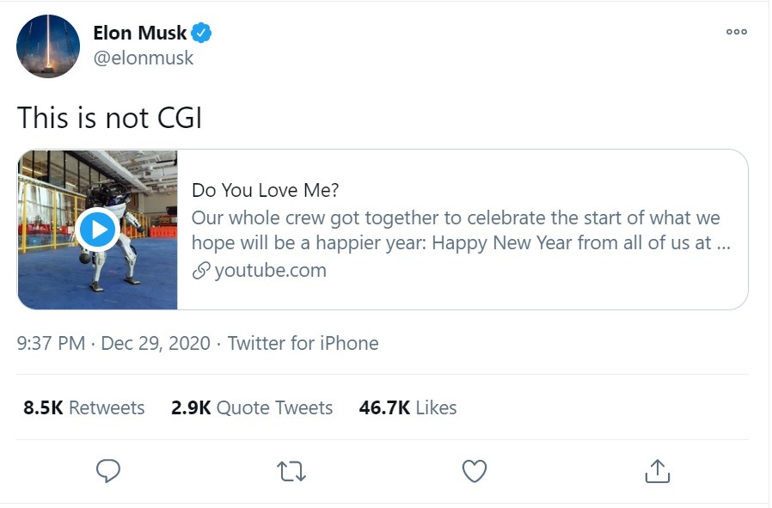
Task: View the 46.7K Likes list
Action: point(407,407)
